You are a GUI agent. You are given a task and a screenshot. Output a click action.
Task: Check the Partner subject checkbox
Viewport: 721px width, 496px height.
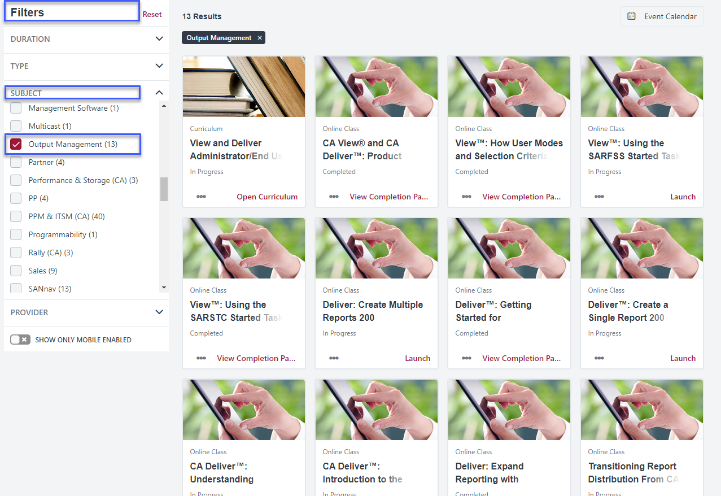point(16,162)
